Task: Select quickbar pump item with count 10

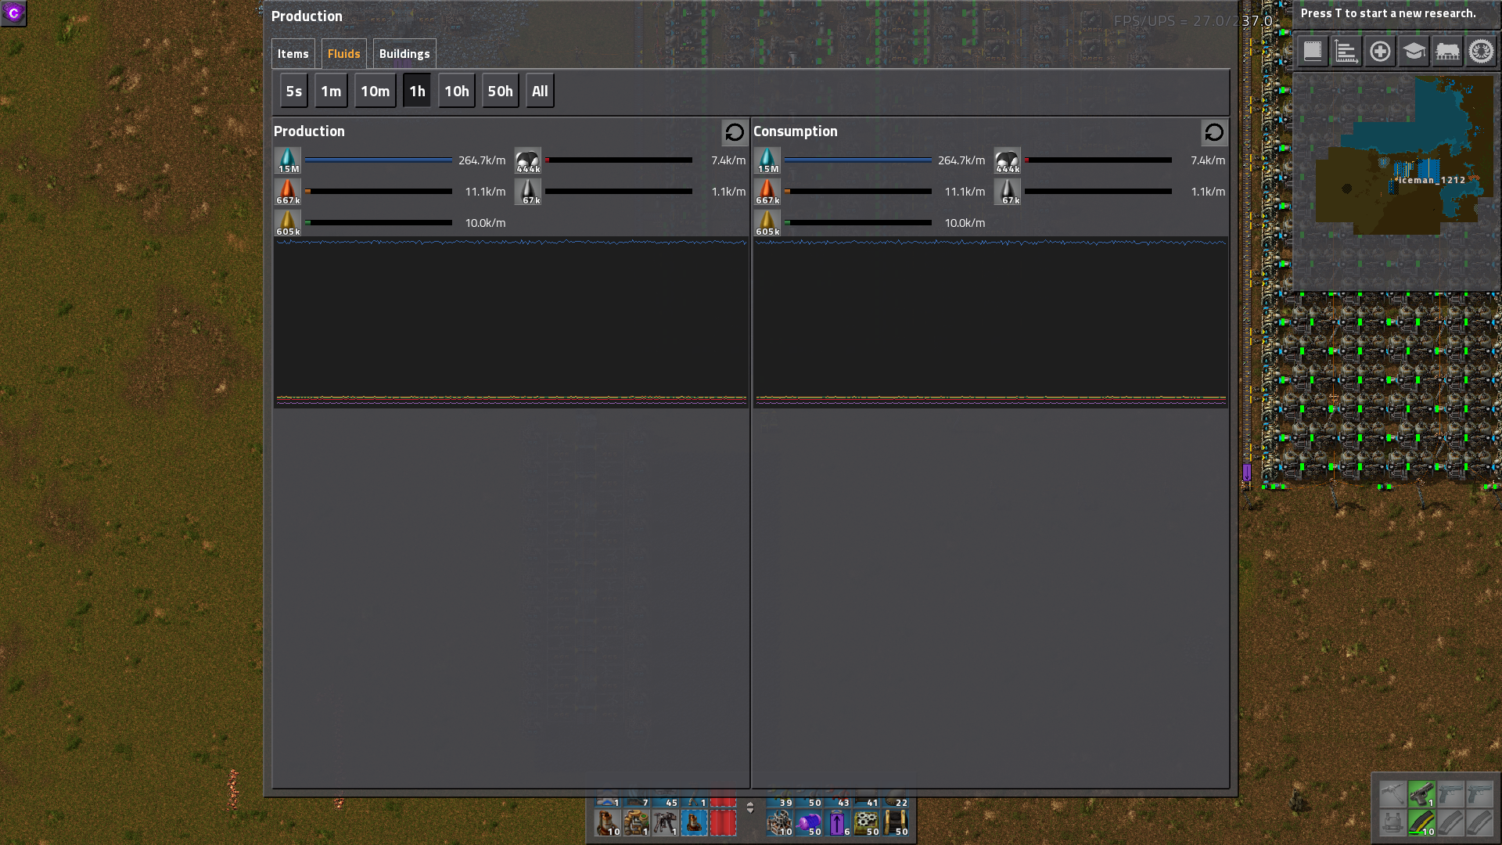Action: click(608, 823)
